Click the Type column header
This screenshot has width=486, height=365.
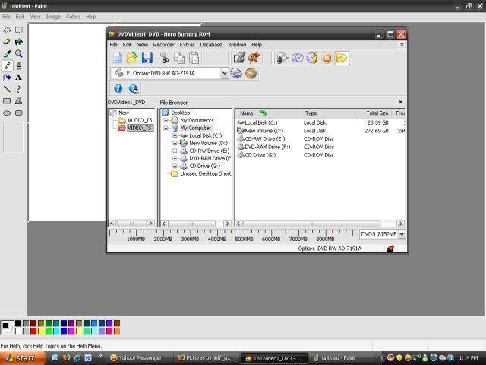point(329,113)
